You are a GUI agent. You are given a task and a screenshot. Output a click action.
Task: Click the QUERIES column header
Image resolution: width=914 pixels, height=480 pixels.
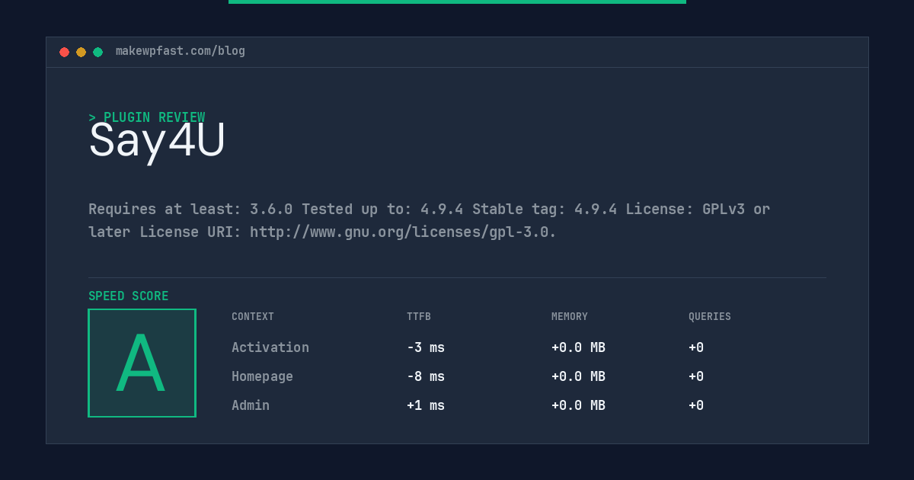tap(710, 317)
